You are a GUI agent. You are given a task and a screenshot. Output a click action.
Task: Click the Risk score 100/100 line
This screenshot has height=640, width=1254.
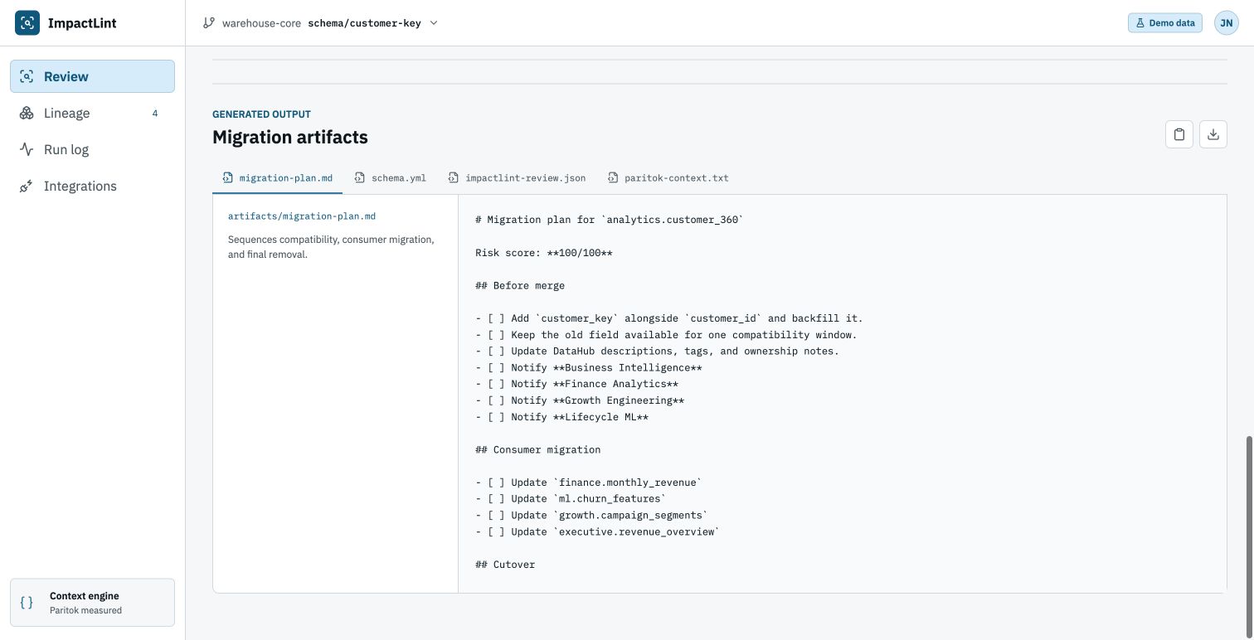tap(544, 253)
